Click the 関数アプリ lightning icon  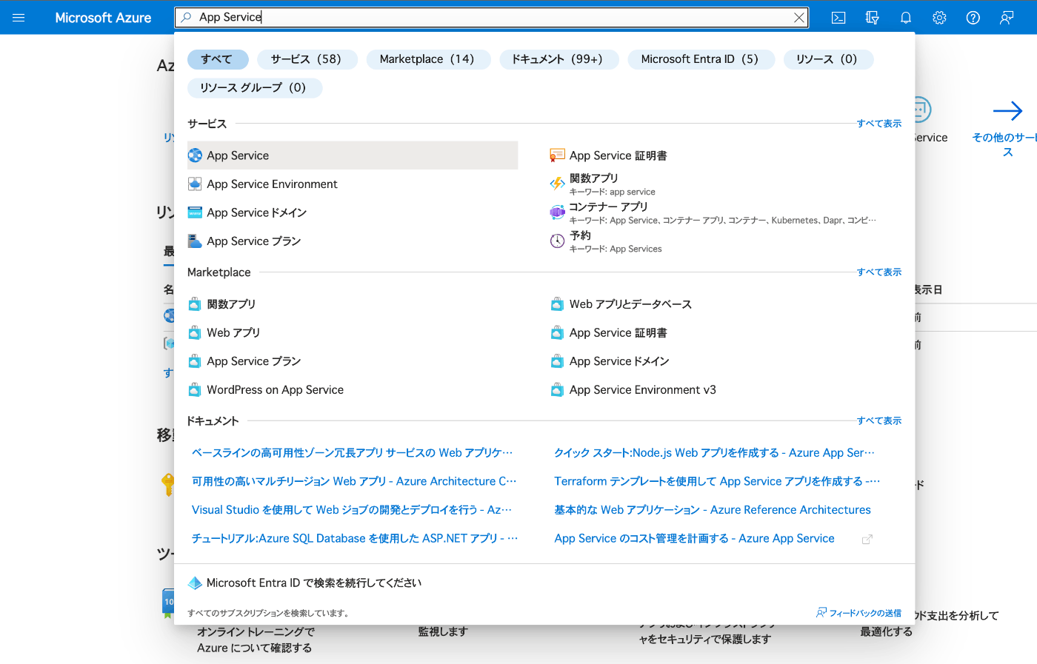[557, 184]
